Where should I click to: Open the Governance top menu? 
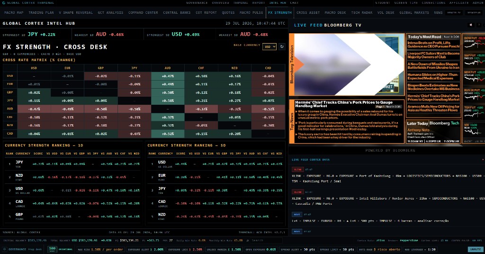point(197,3)
